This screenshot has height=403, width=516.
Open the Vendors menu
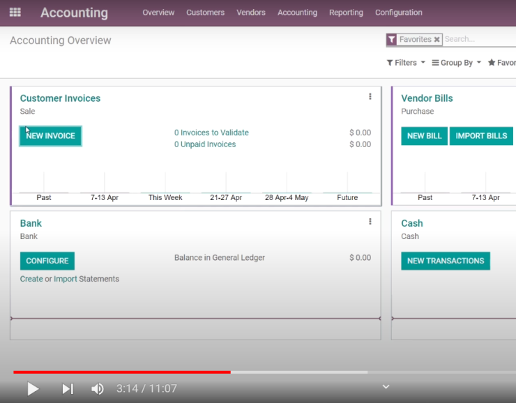(251, 13)
